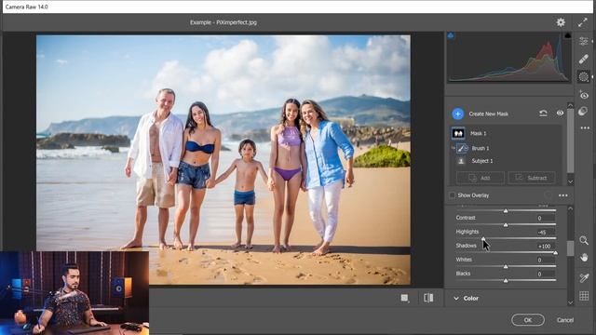
Task: Open the Presets overlapping circles icon
Action: click(583, 111)
